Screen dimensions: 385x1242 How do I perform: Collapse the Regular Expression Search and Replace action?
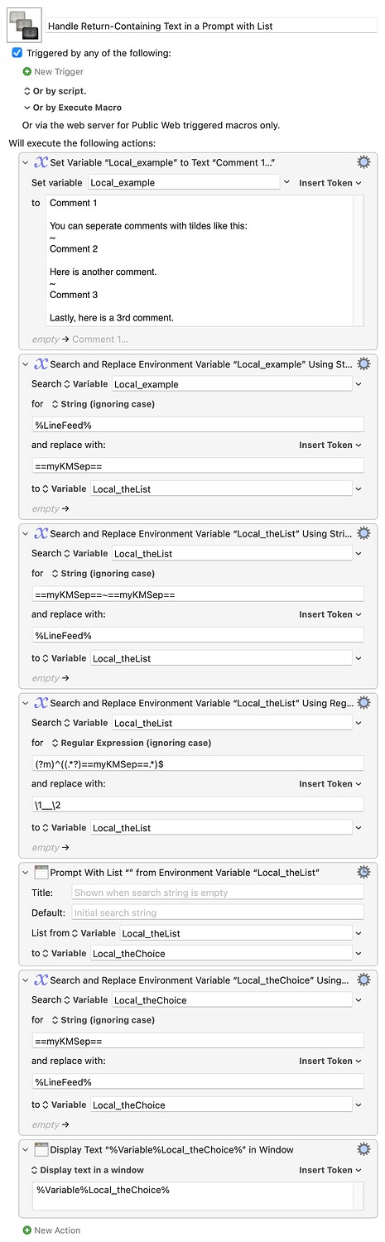[26, 702]
